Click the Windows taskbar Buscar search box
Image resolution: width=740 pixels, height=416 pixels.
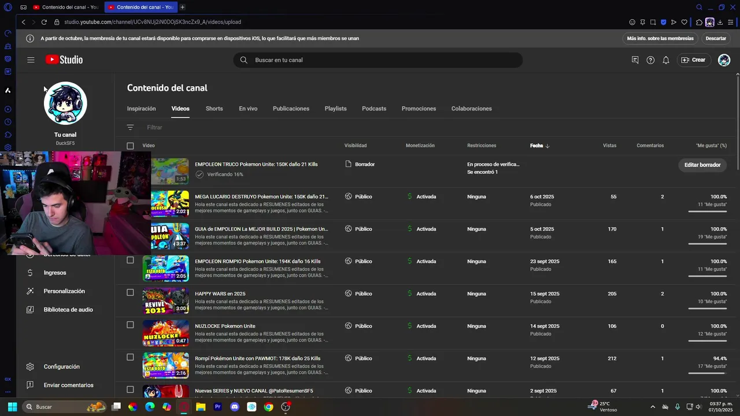64,407
